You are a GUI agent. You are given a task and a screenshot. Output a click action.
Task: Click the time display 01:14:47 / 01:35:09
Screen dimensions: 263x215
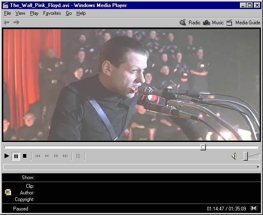point(226,208)
